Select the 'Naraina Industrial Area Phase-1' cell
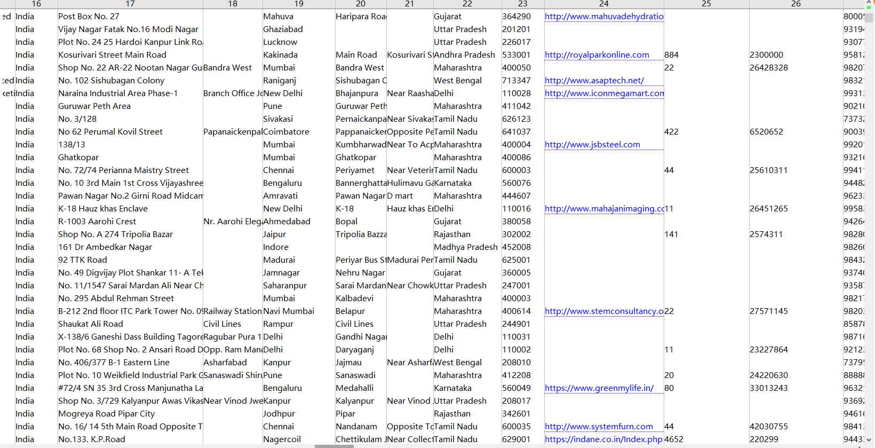The image size is (875, 448). (130, 93)
